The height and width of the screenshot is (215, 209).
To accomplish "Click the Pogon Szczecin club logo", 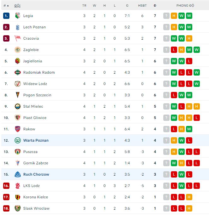I will (18, 95).
